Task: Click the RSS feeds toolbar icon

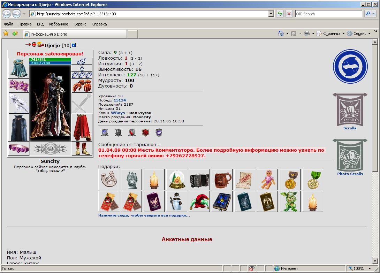Action: pyautogui.click(x=294, y=34)
